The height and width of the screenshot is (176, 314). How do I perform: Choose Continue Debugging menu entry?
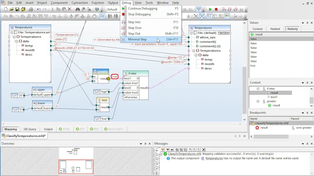tap(151, 9)
